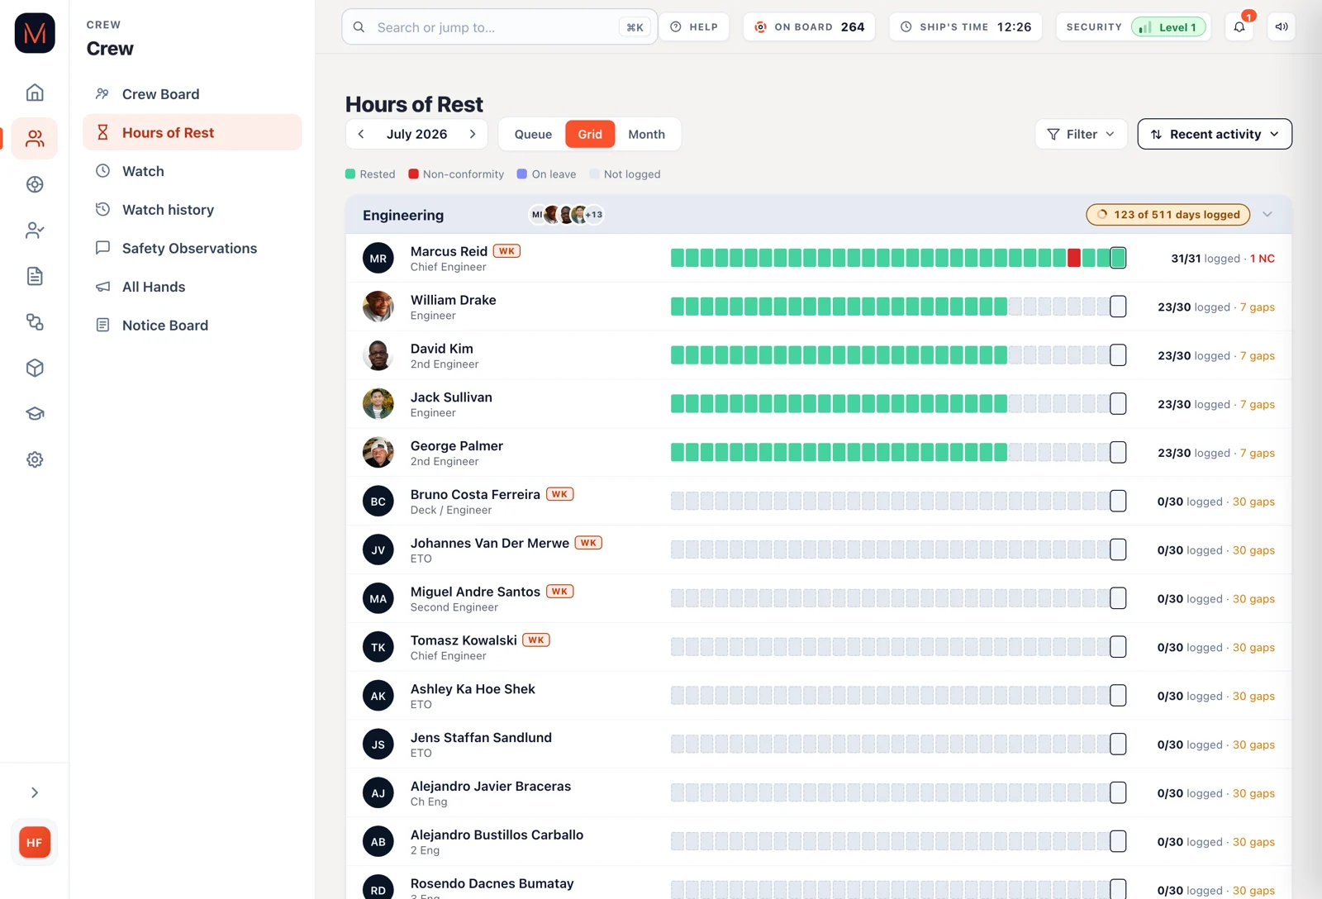Open the lifebuoy safety icon in sidebar

point(35,184)
